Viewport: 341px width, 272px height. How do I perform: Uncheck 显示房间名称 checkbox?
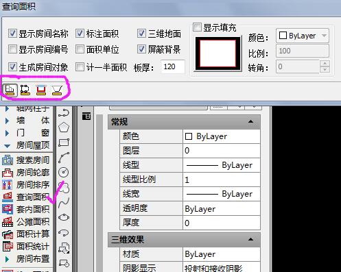tap(12, 34)
